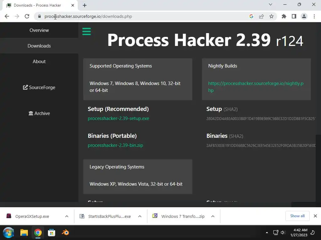Open OperaGXSetup.exe from downloads bar
Viewport: 321px width, 240px height.
coord(32,216)
